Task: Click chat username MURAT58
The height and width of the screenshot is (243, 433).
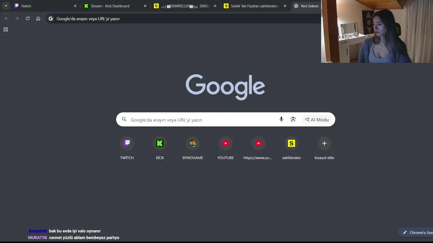Action: click(x=37, y=238)
